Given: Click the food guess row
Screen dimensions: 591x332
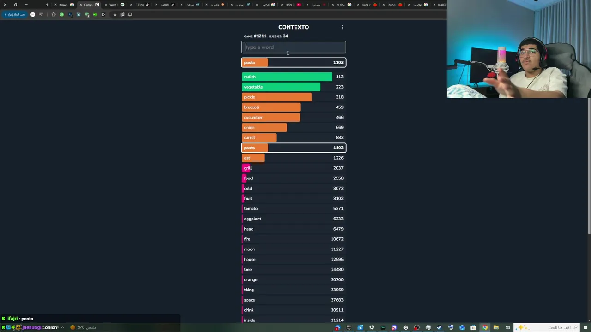Looking at the screenshot, I should click(294, 178).
